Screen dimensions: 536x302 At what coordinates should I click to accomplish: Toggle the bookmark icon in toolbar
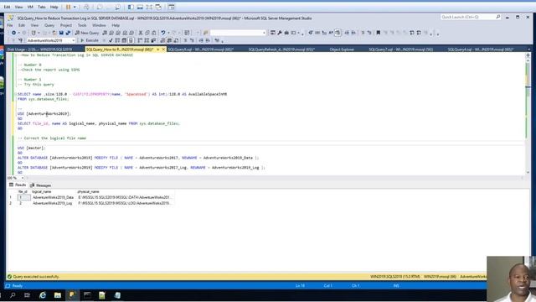pyautogui.click(x=378, y=33)
